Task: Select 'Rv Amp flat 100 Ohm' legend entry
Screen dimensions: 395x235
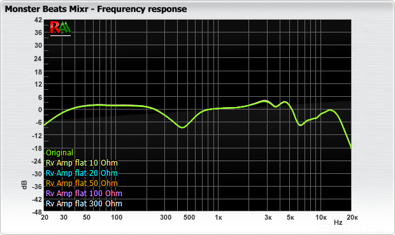Action: [x=84, y=194]
